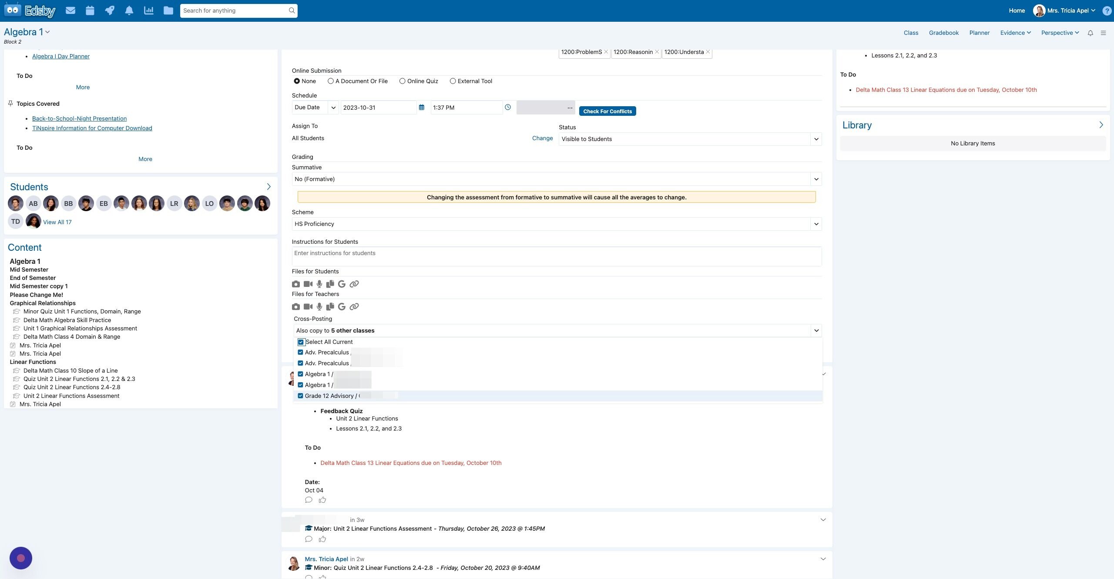Image resolution: width=1114 pixels, height=579 pixels.
Task: Add video under Files for Students
Action: tap(308, 284)
